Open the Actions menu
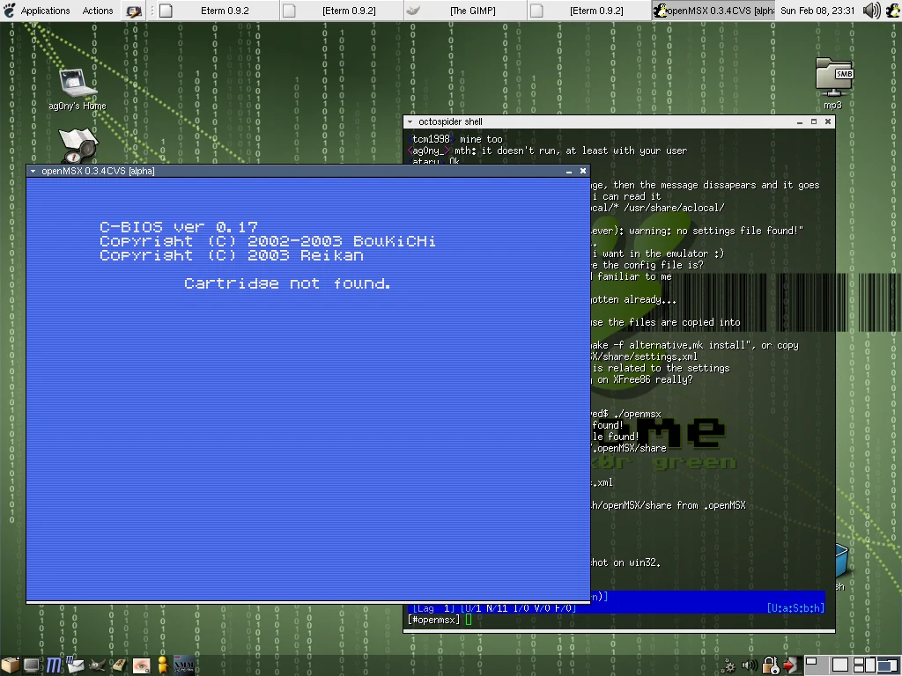This screenshot has height=676, width=902. click(x=97, y=11)
